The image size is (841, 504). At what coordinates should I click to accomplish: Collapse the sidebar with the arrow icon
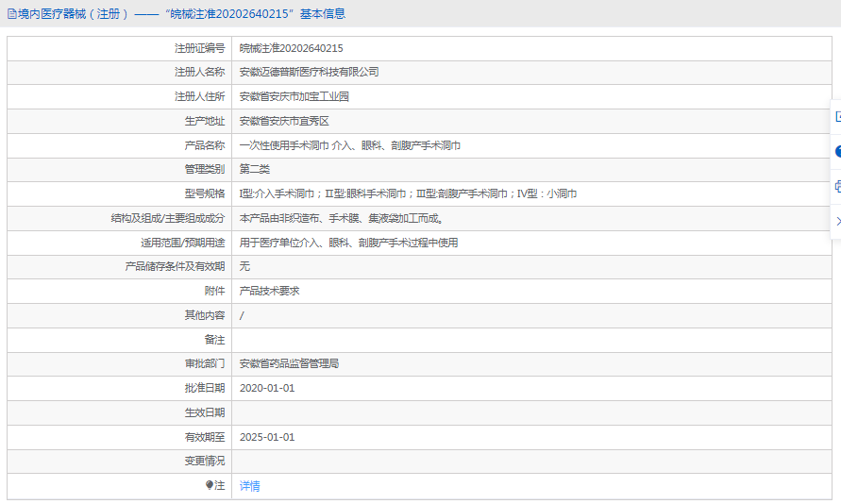837,221
